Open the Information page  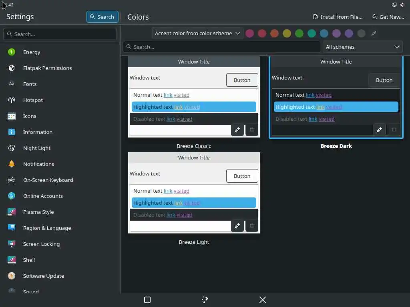pos(60,132)
